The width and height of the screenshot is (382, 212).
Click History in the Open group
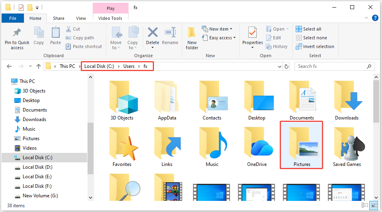[x=277, y=46]
